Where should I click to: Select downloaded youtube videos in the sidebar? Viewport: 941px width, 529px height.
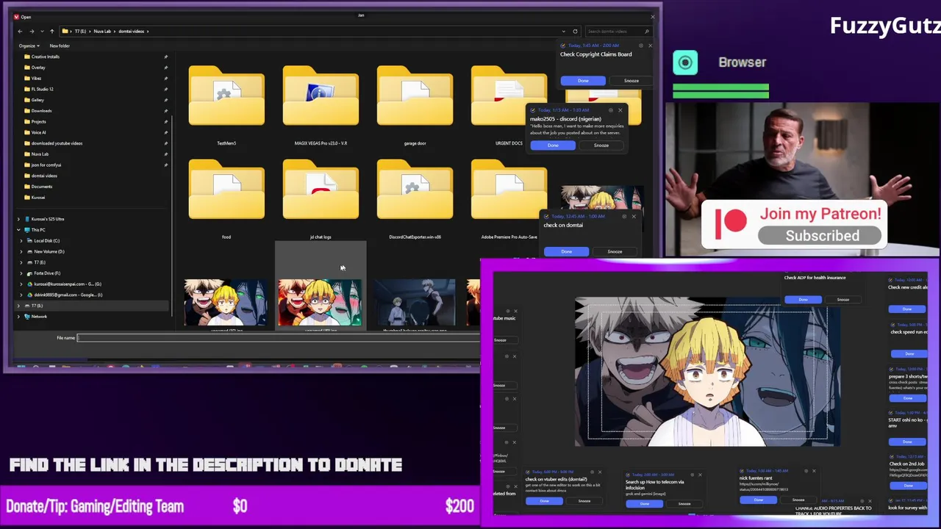pyautogui.click(x=57, y=143)
